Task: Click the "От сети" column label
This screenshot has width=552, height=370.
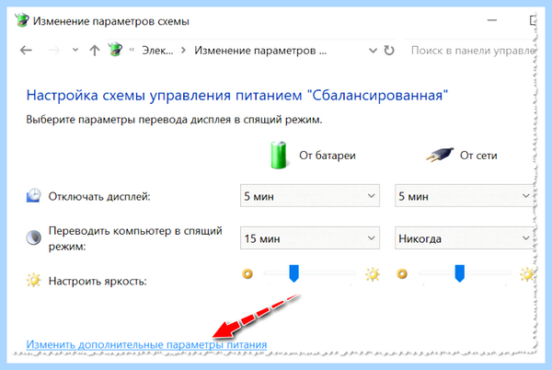Action: [478, 156]
